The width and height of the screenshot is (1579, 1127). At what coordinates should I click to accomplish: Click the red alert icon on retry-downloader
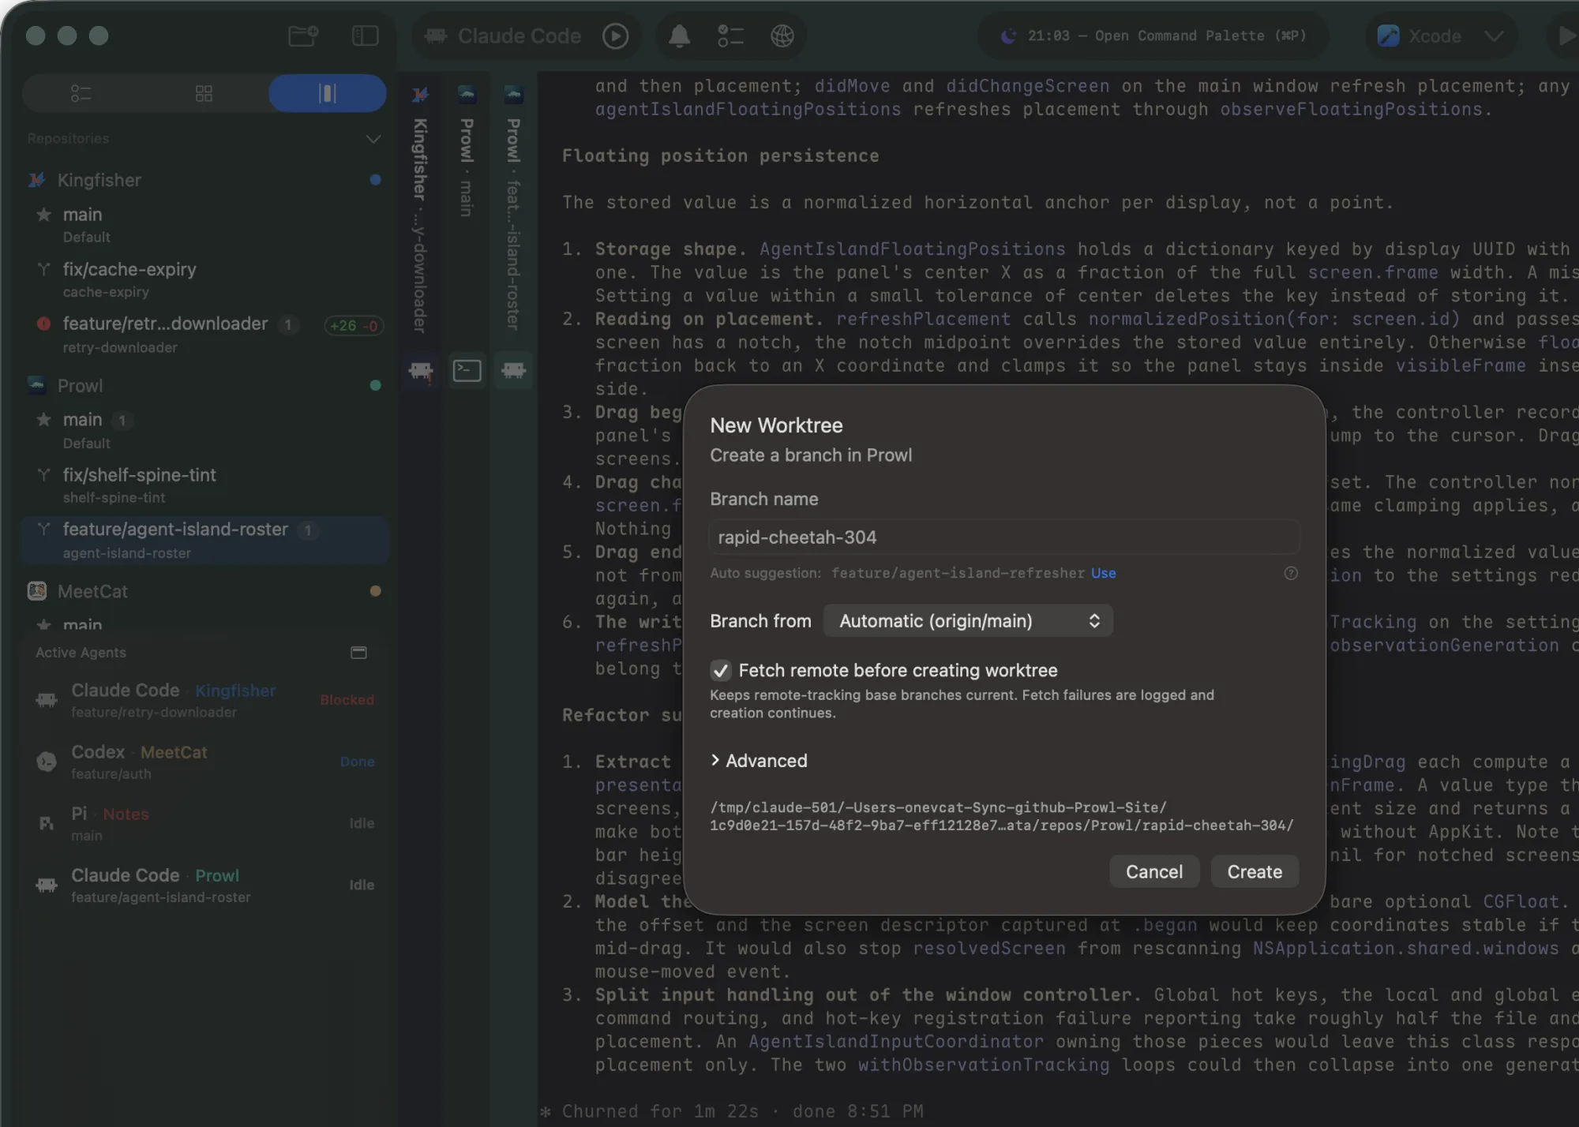[x=43, y=324]
